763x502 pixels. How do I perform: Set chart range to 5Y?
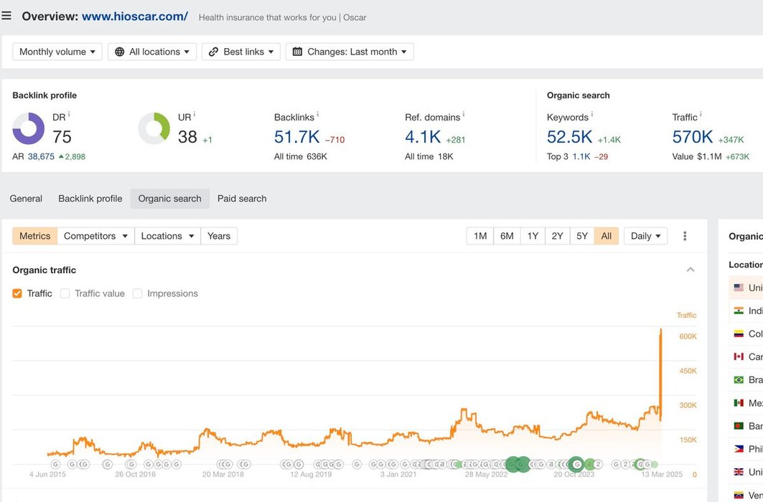(x=582, y=236)
